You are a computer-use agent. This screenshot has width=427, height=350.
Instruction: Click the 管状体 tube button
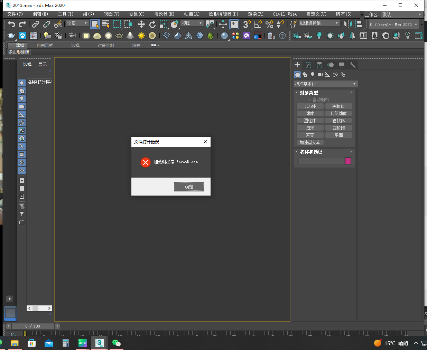point(338,121)
